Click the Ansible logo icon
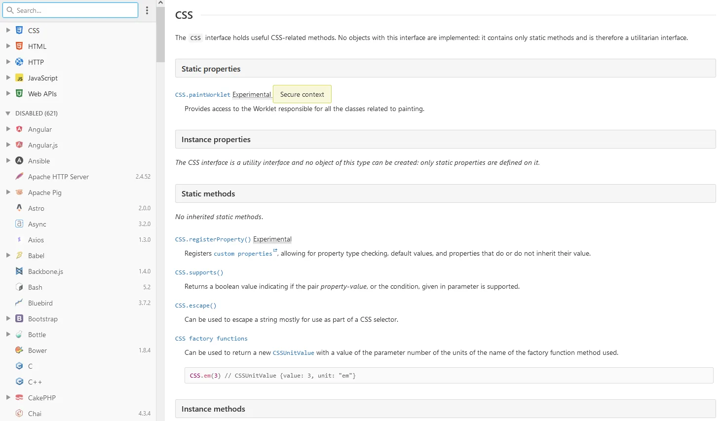This screenshot has width=722, height=421. 19,161
